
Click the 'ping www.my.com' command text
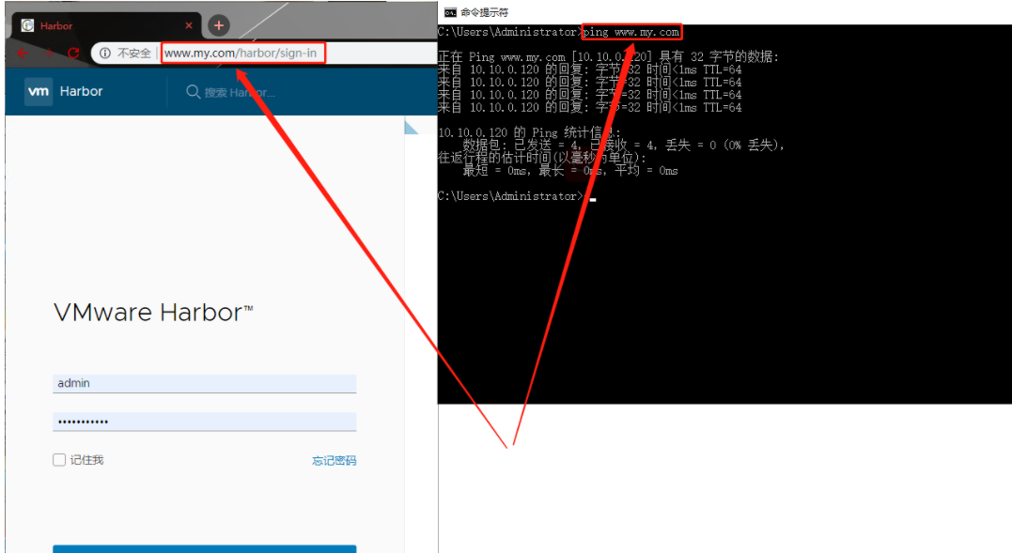coord(631,32)
